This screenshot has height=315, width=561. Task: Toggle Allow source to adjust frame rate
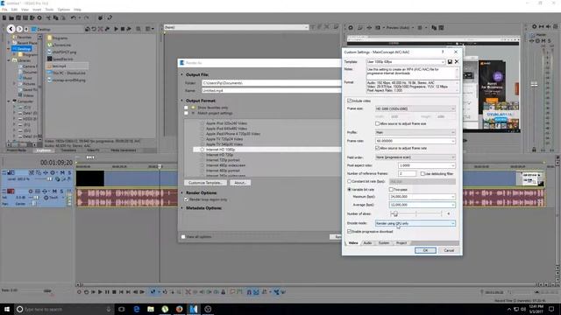[378, 148]
